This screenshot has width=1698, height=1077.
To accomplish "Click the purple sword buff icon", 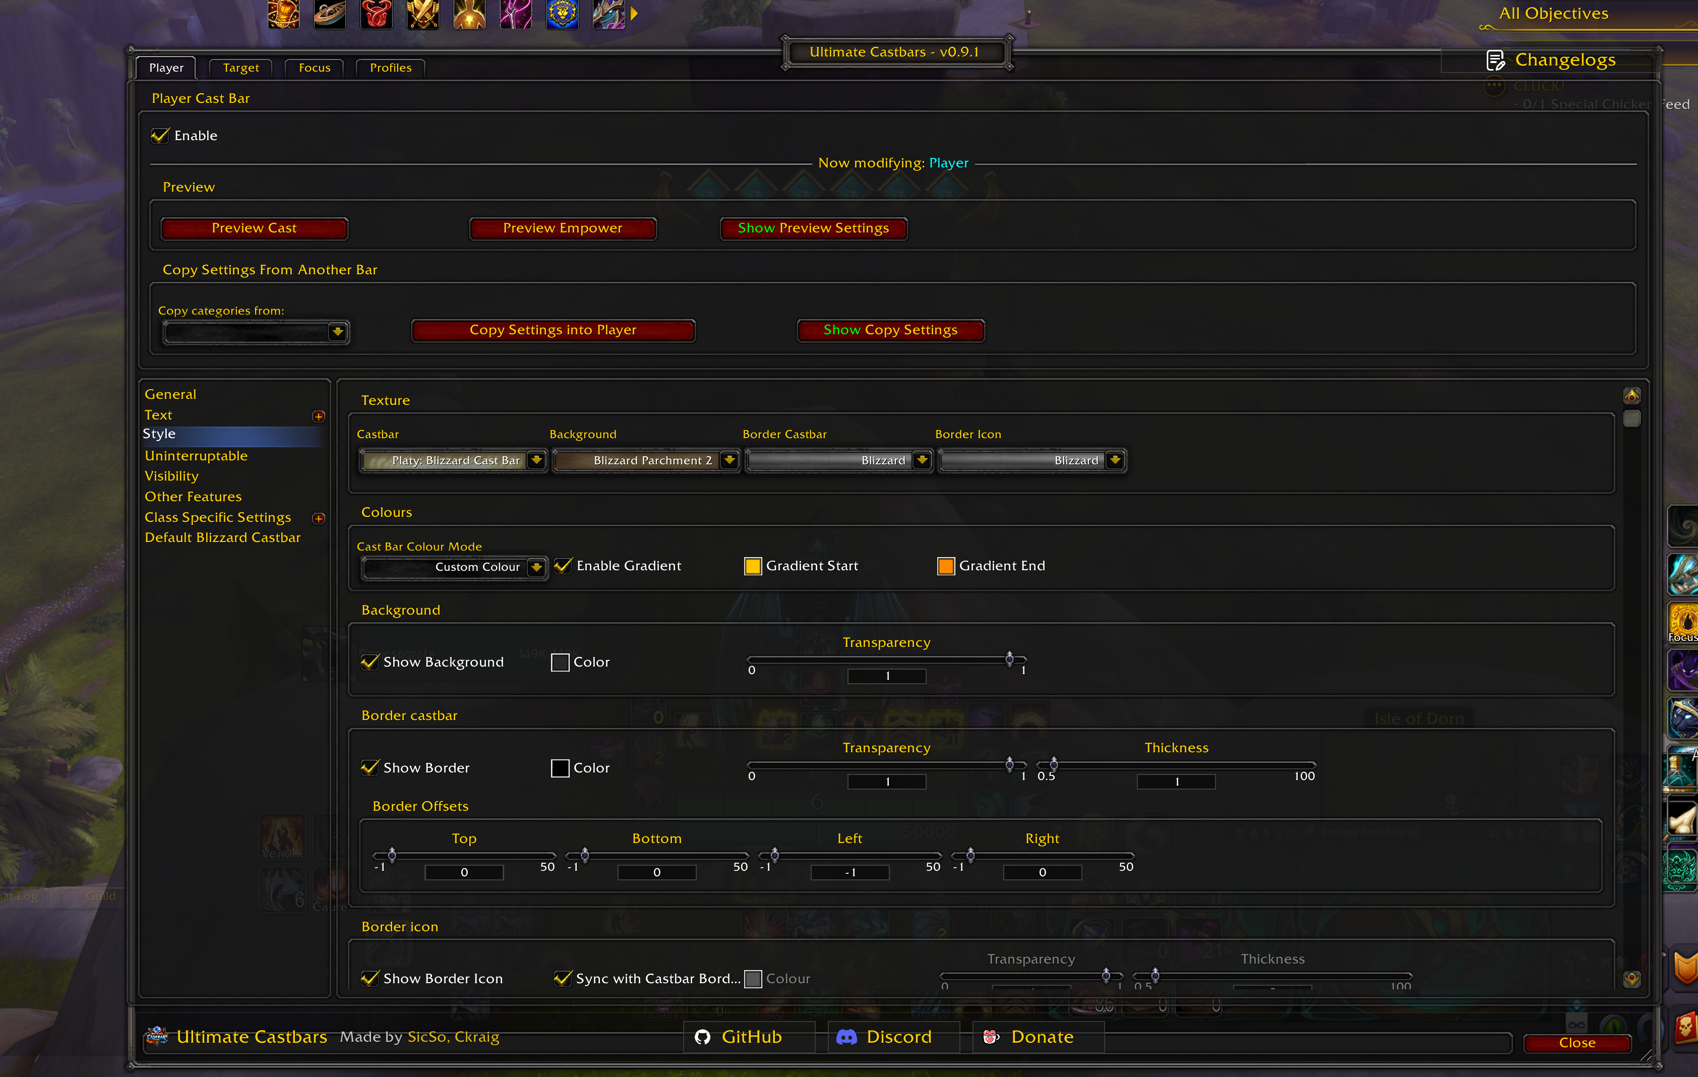I will (x=516, y=14).
